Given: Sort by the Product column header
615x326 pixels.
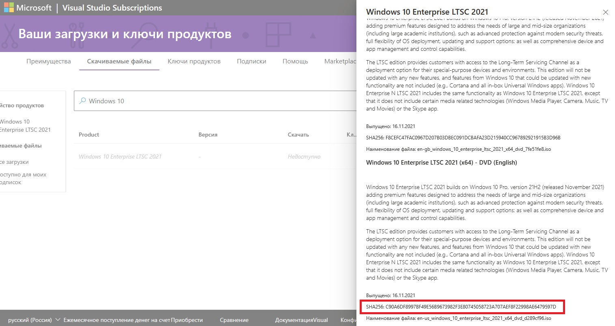Looking at the screenshot, I should [89, 135].
